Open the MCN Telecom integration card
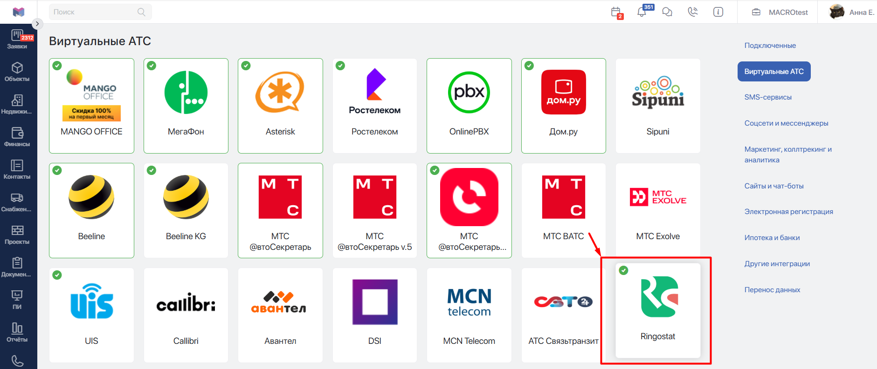 469,315
